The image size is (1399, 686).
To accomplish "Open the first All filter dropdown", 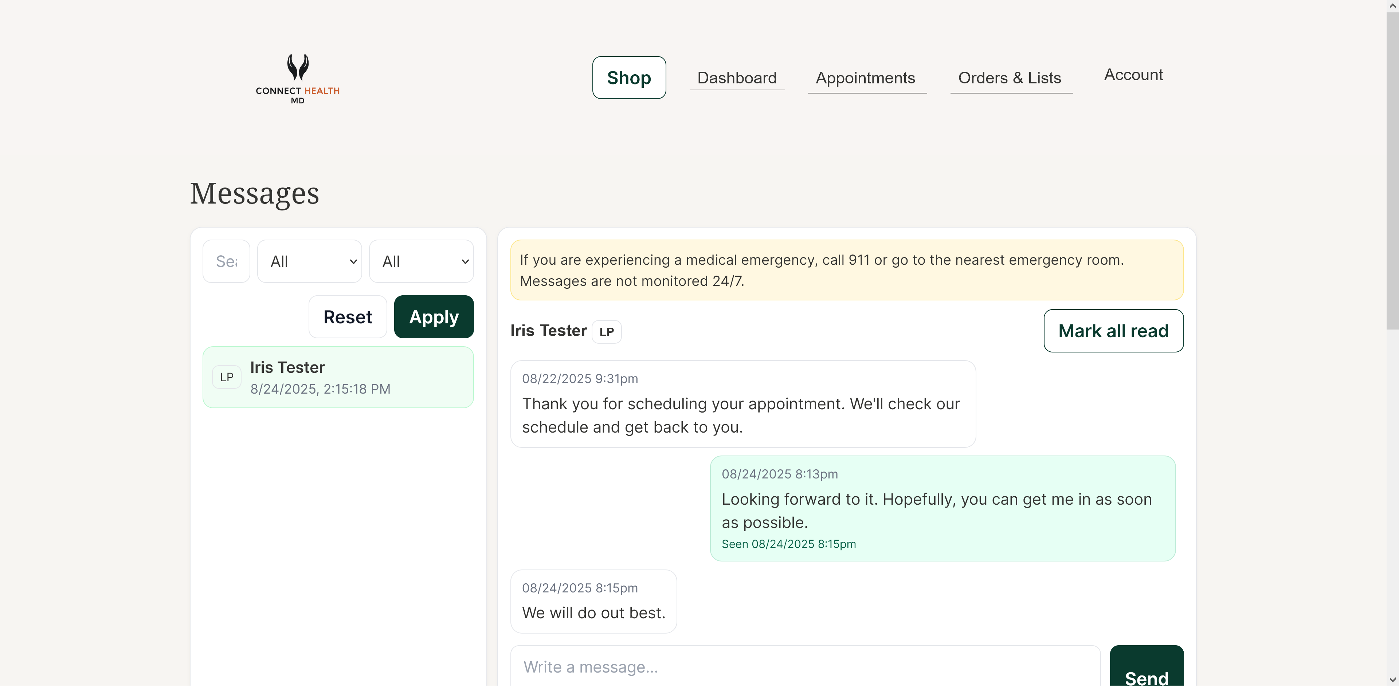I will coord(309,261).
